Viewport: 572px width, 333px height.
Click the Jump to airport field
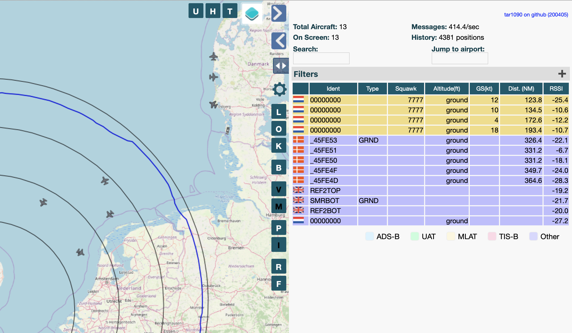click(460, 58)
